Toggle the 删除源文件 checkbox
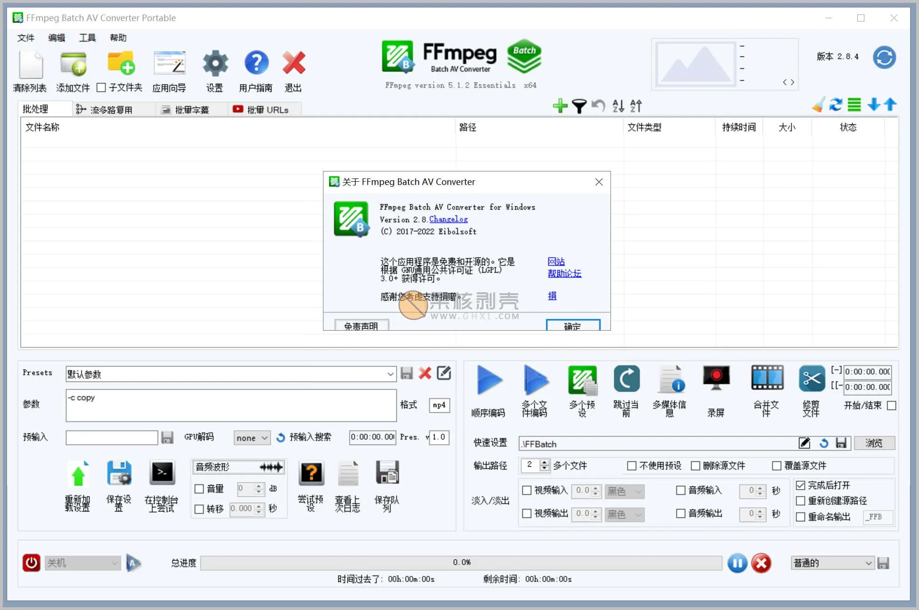This screenshot has width=919, height=610. tap(695, 466)
